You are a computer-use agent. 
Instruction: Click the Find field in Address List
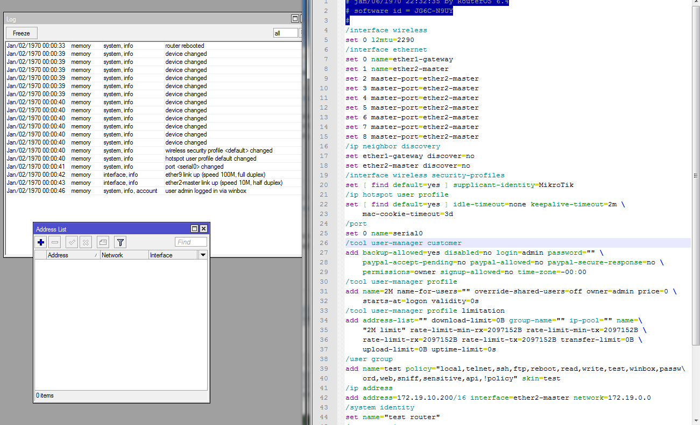191,242
